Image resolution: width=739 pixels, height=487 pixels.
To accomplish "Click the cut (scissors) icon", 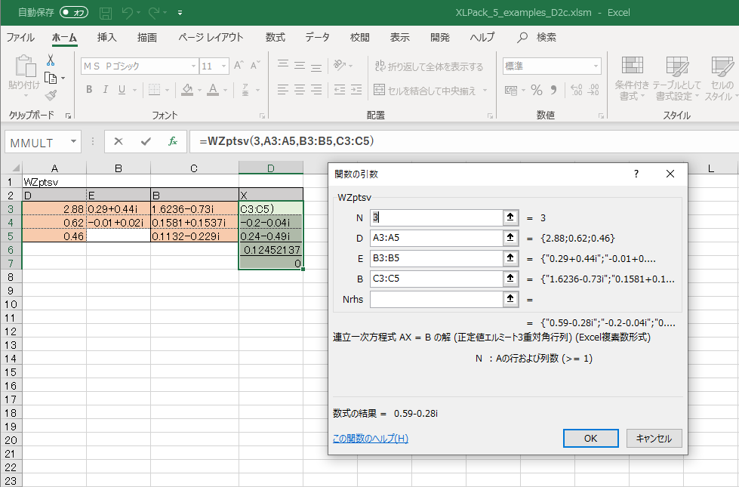I will coord(51,60).
